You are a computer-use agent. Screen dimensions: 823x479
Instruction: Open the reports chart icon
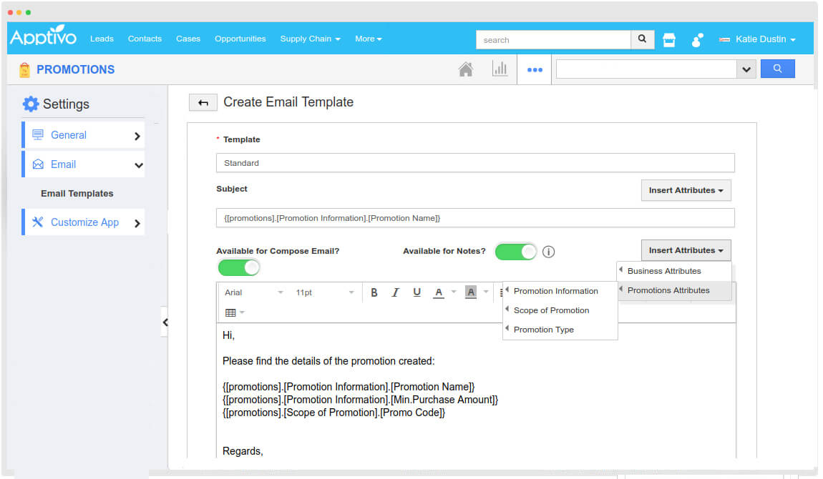click(x=500, y=69)
